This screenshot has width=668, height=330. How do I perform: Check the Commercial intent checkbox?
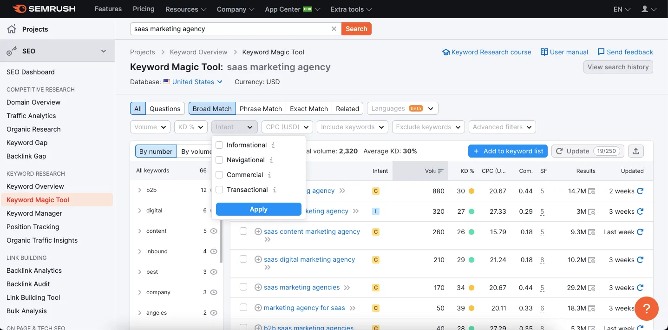pos(219,175)
